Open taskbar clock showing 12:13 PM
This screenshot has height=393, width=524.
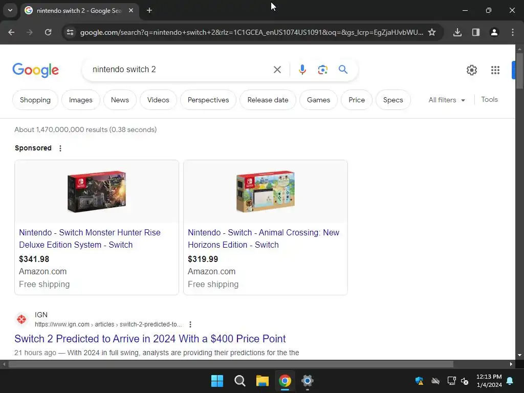coord(489,381)
